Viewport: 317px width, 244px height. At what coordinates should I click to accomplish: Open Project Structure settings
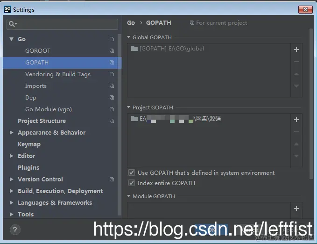coord(42,121)
